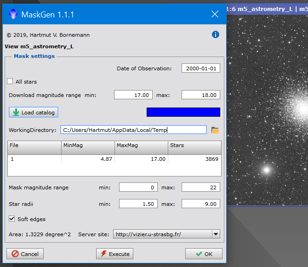Sort by the File column header
Image resolution: width=308 pixels, height=267 pixels.
point(34,148)
